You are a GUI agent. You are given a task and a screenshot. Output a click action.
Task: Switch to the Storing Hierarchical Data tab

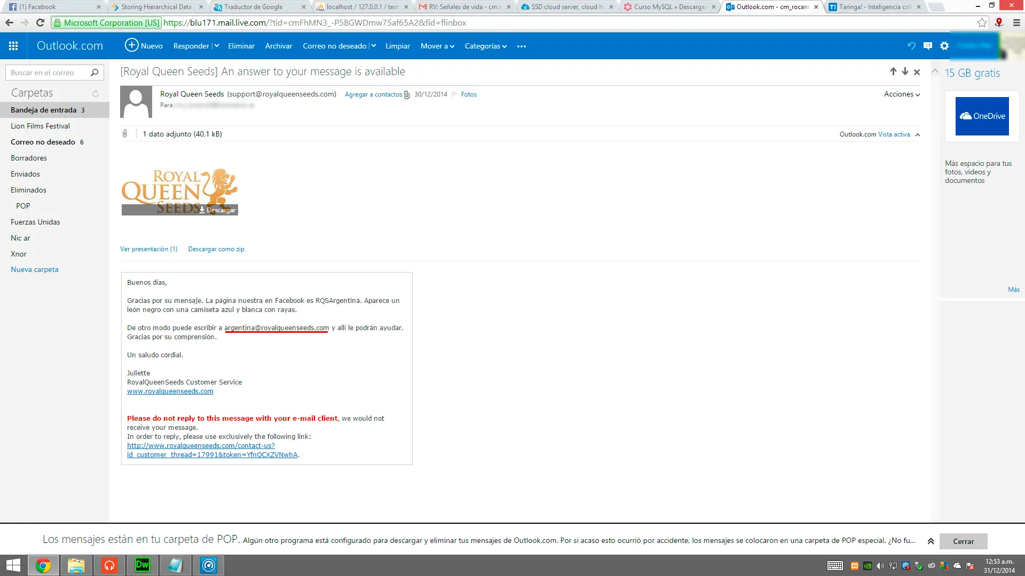(157, 7)
